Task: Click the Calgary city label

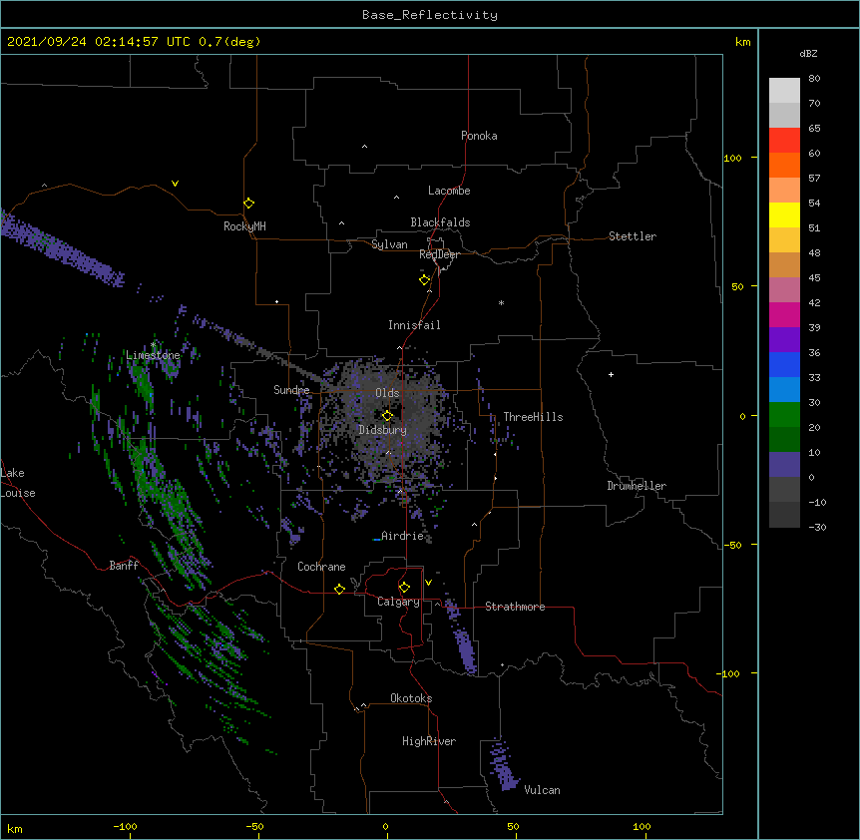Action: (x=398, y=602)
